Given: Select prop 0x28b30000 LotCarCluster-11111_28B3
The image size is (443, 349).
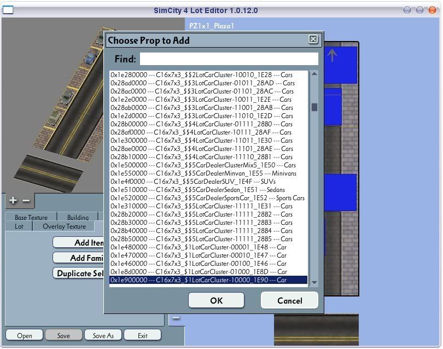Looking at the screenshot, I should point(208,223).
